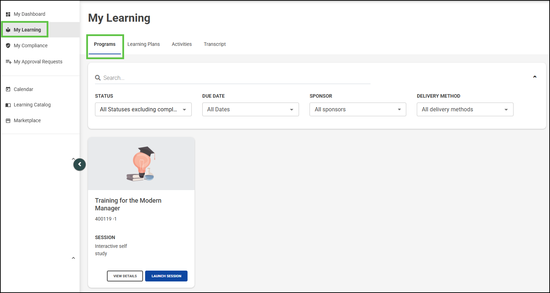Image resolution: width=550 pixels, height=293 pixels.
Task: Open the Delivery Method dropdown
Action: click(x=465, y=110)
